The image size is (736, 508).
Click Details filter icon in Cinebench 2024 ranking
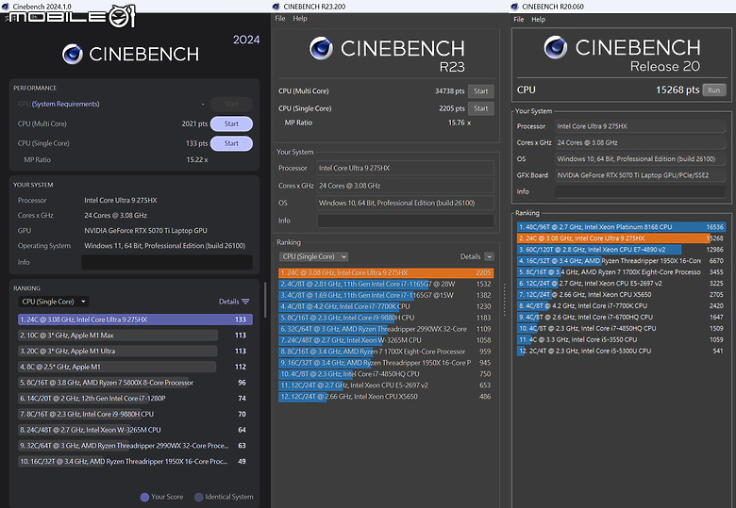click(245, 302)
